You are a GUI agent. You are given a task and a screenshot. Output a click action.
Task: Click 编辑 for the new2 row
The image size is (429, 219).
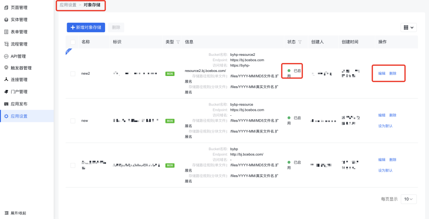point(382,73)
